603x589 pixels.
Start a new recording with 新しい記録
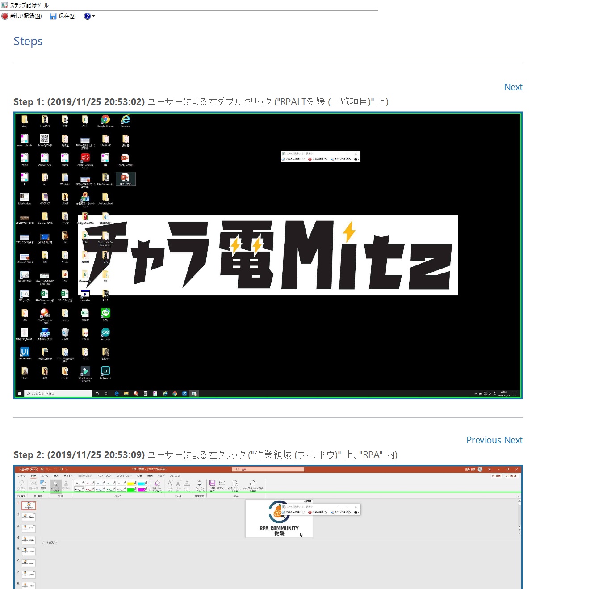click(x=21, y=16)
